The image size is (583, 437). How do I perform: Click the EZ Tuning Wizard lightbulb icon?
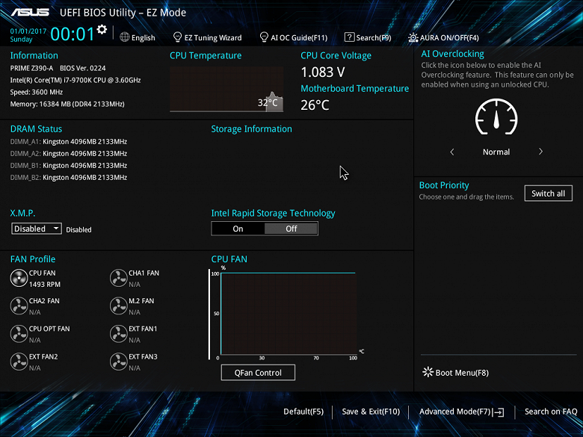pos(177,37)
